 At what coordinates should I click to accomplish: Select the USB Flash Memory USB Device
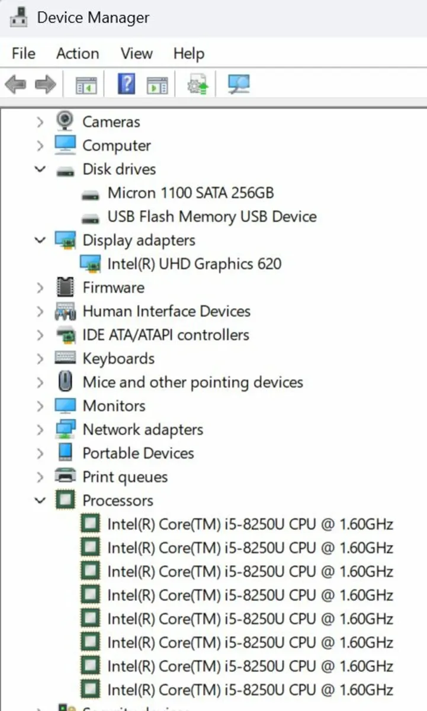click(212, 216)
